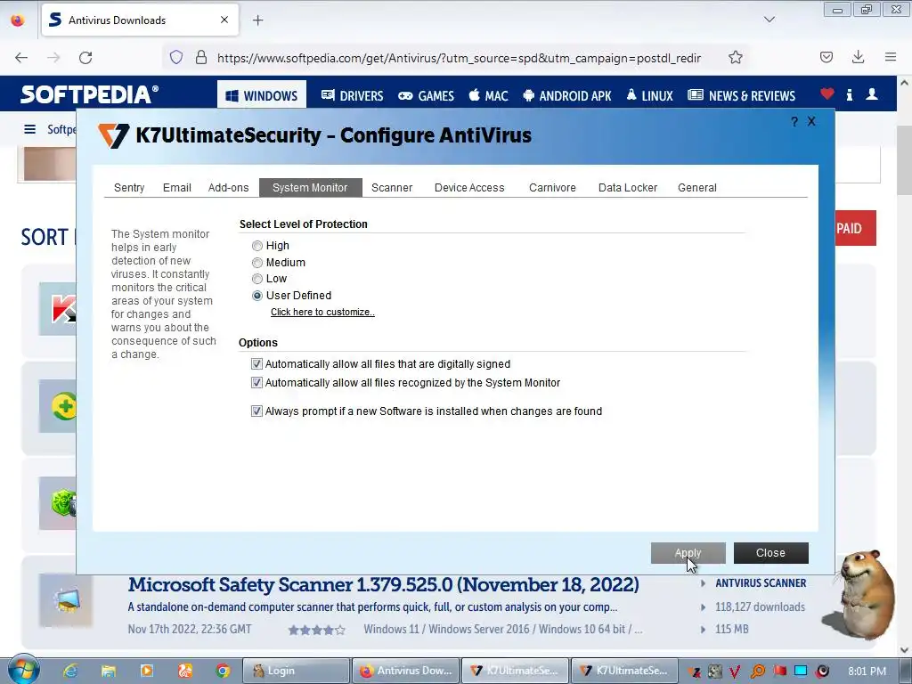Click the red flag tray icon
The image size is (912, 684).
tap(779, 672)
